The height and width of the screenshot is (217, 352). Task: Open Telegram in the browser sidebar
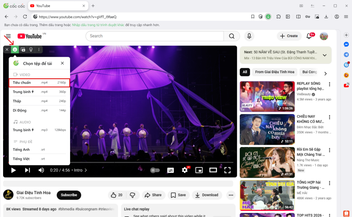pos(346,55)
